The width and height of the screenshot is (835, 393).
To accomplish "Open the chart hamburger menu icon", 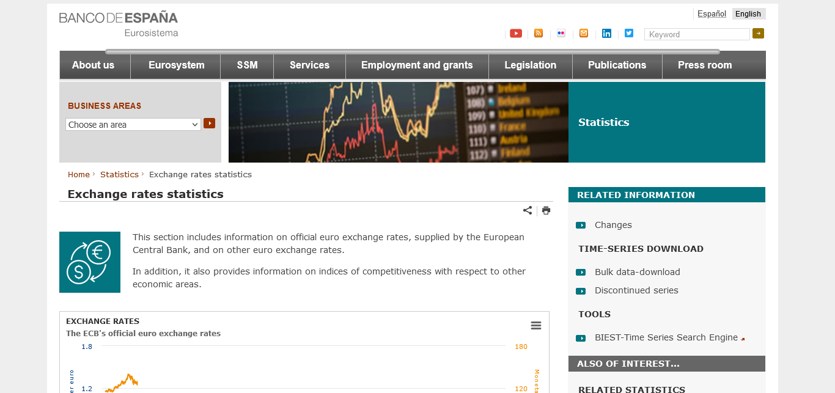I will coord(536,326).
